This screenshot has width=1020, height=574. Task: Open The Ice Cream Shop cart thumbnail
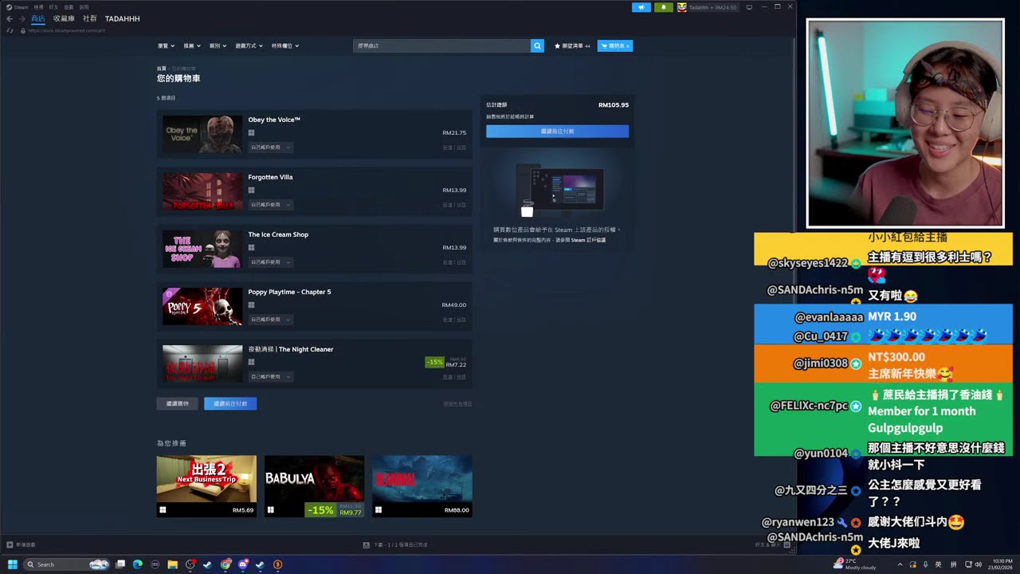(202, 249)
